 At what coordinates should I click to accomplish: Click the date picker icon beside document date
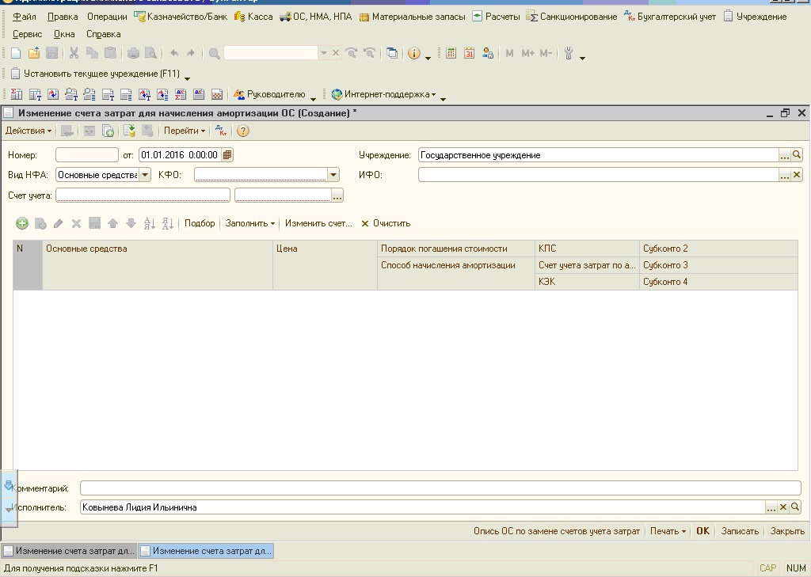[x=227, y=154]
